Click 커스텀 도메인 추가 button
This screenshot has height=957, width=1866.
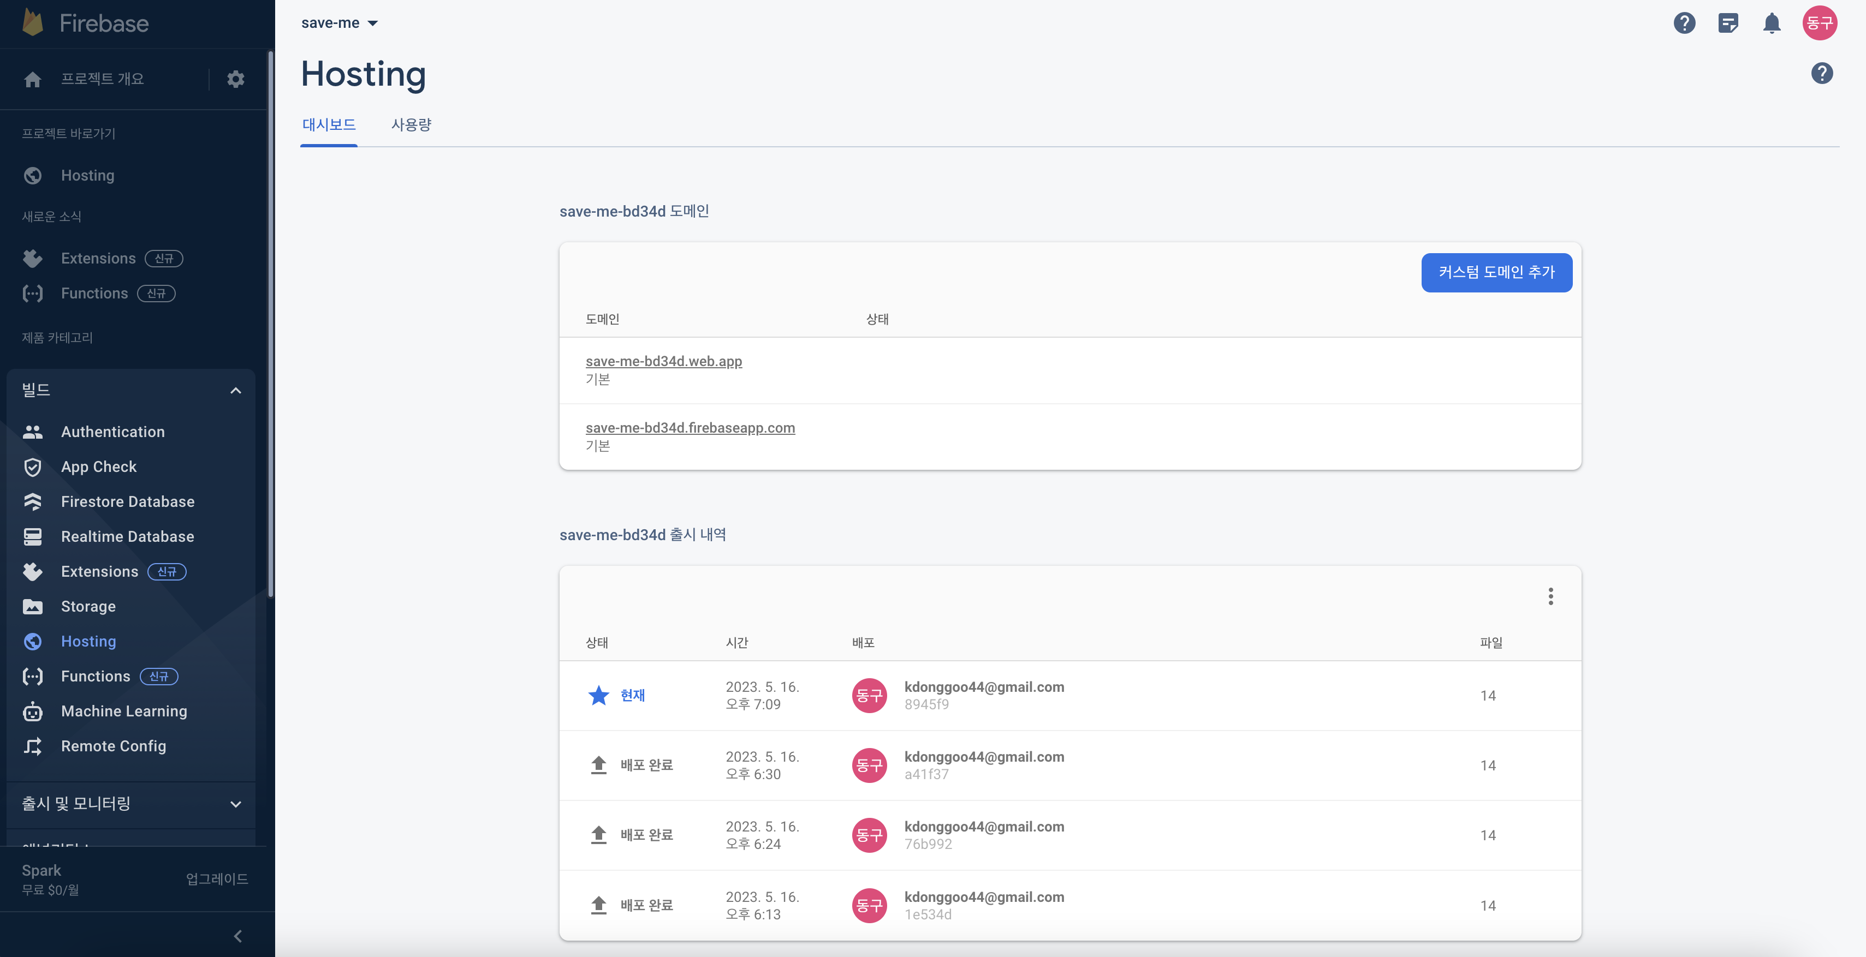(1496, 273)
